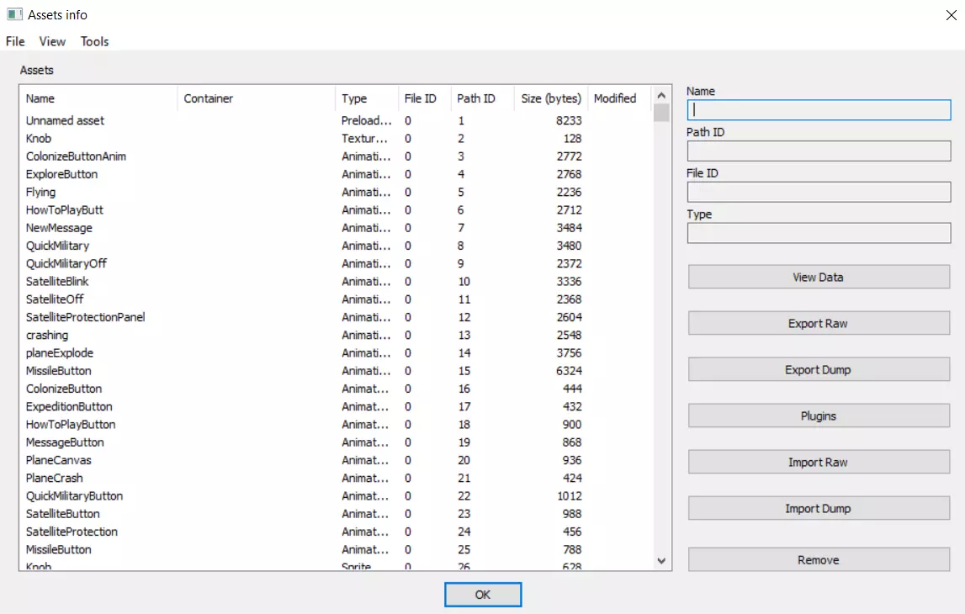This screenshot has height=614, width=965.
Task: Open the File menu
Action: [x=15, y=41]
